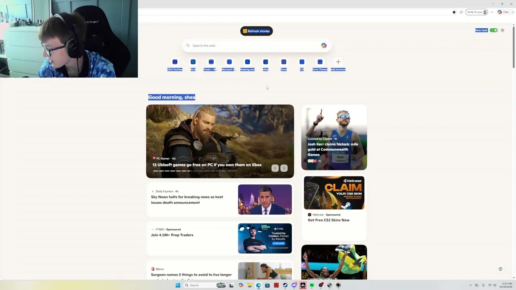Open page settings gear icon

point(502,30)
